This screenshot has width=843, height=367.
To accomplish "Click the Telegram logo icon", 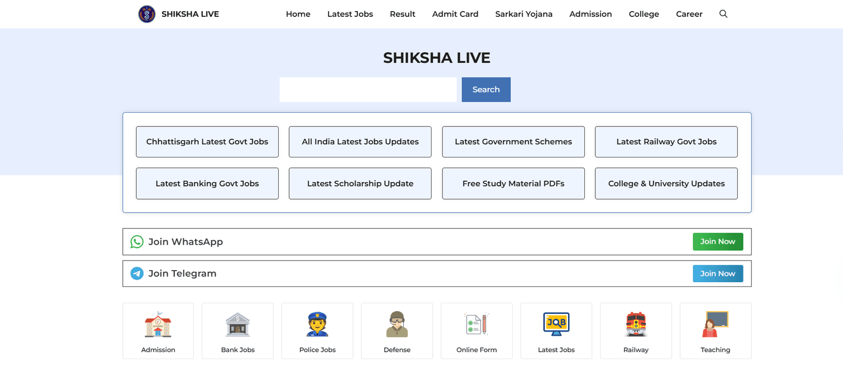I will point(137,274).
